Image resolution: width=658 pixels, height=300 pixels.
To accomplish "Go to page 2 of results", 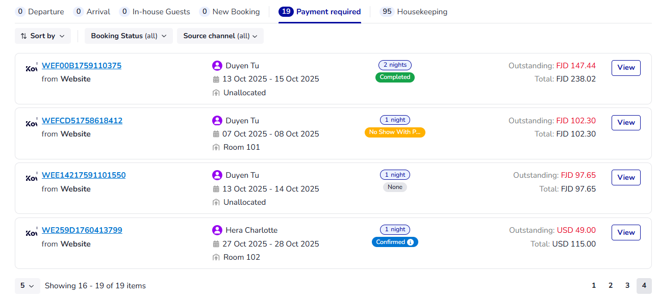I will point(611,286).
